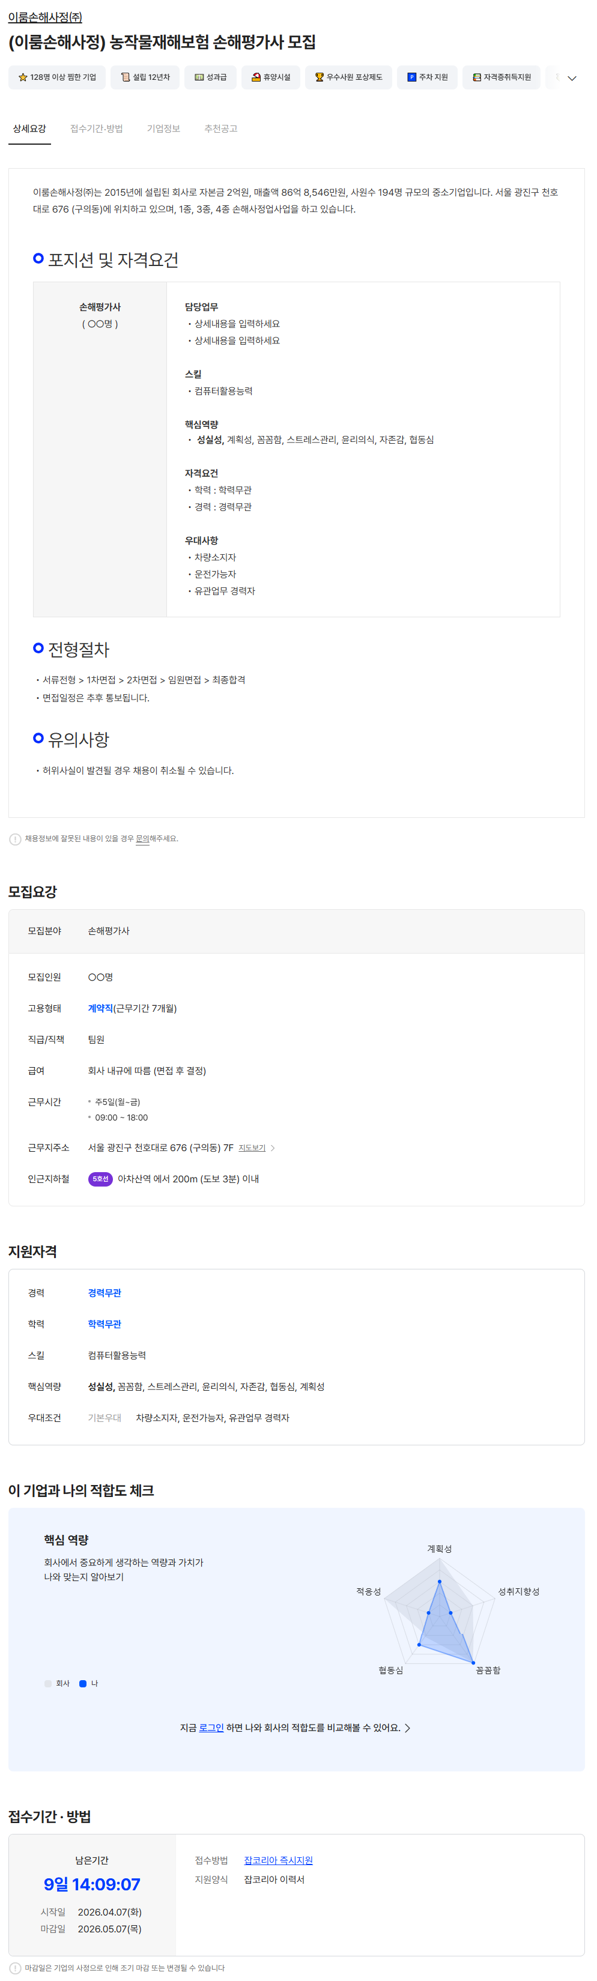597x1981 pixels.
Task: Open the 기업정보 tab
Action: click(x=163, y=129)
